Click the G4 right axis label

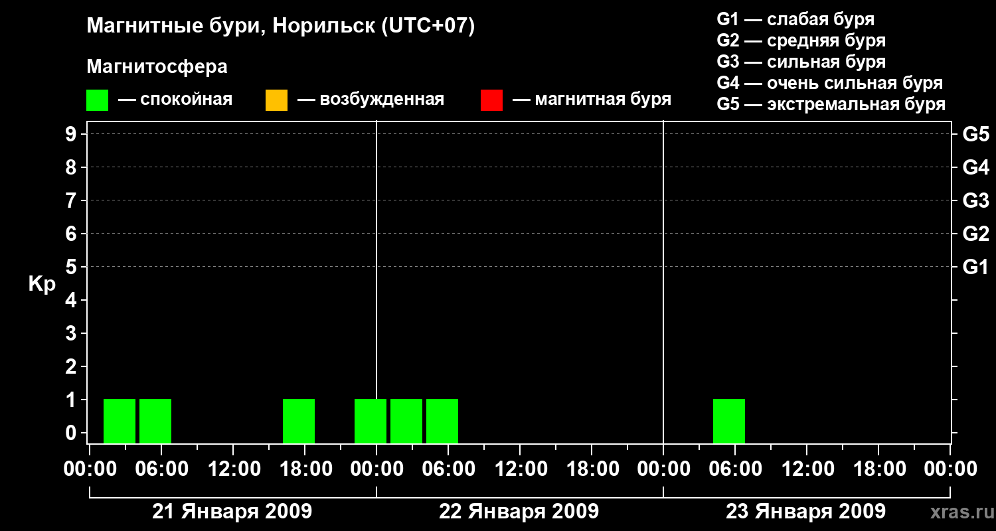point(975,167)
